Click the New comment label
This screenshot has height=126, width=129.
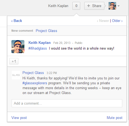click(22, 31)
